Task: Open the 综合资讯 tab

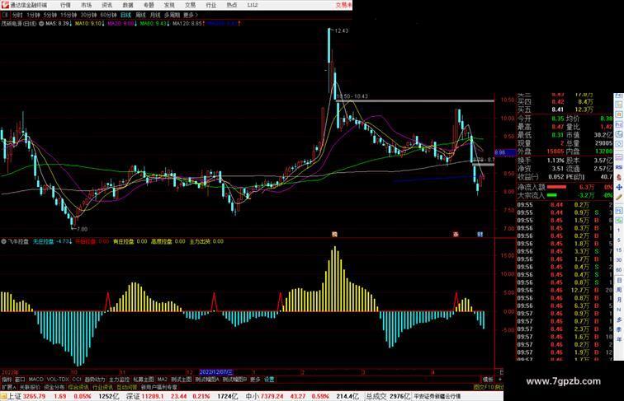Action: tap(78, 387)
